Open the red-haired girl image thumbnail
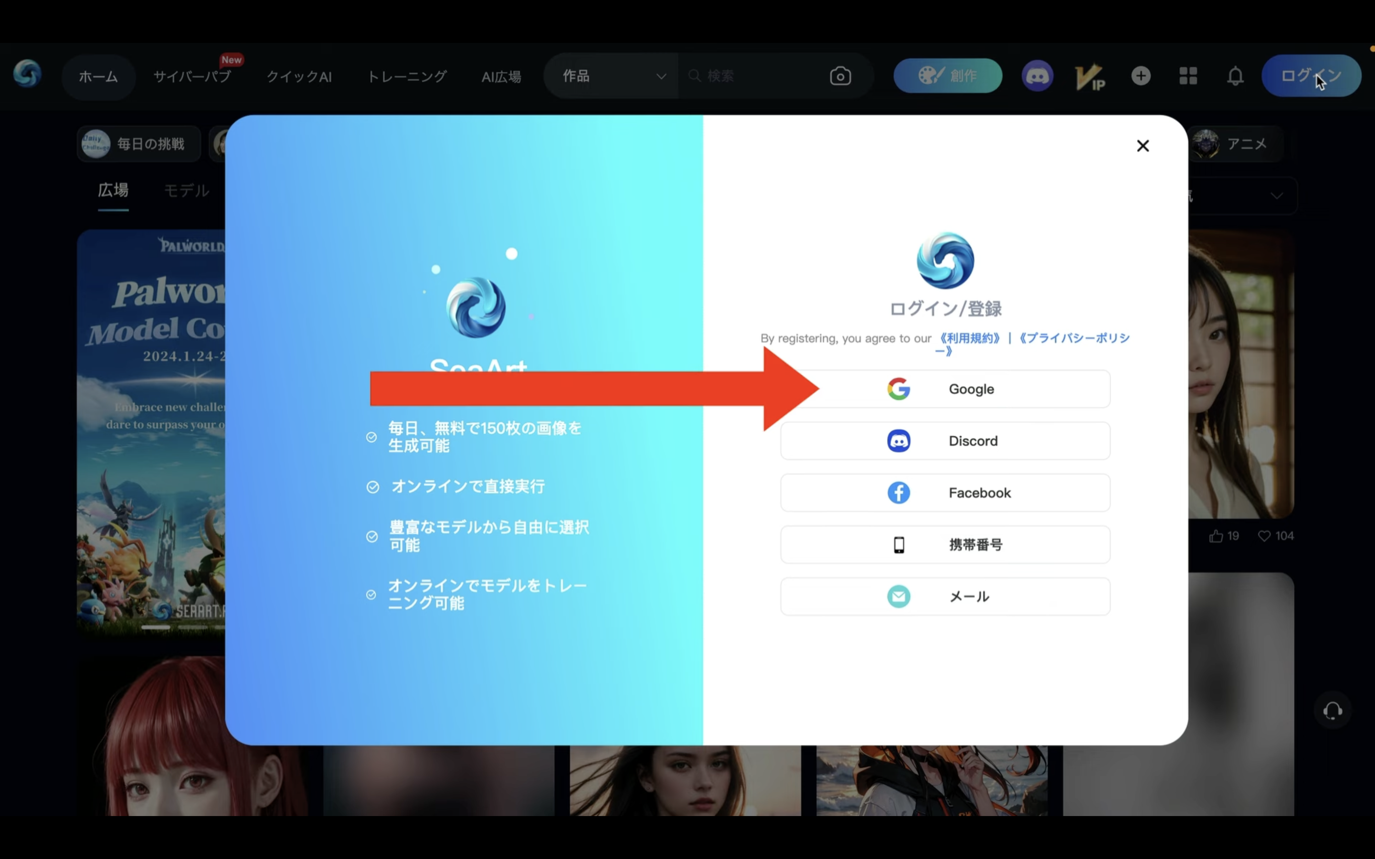The width and height of the screenshot is (1375, 859). tap(193, 736)
